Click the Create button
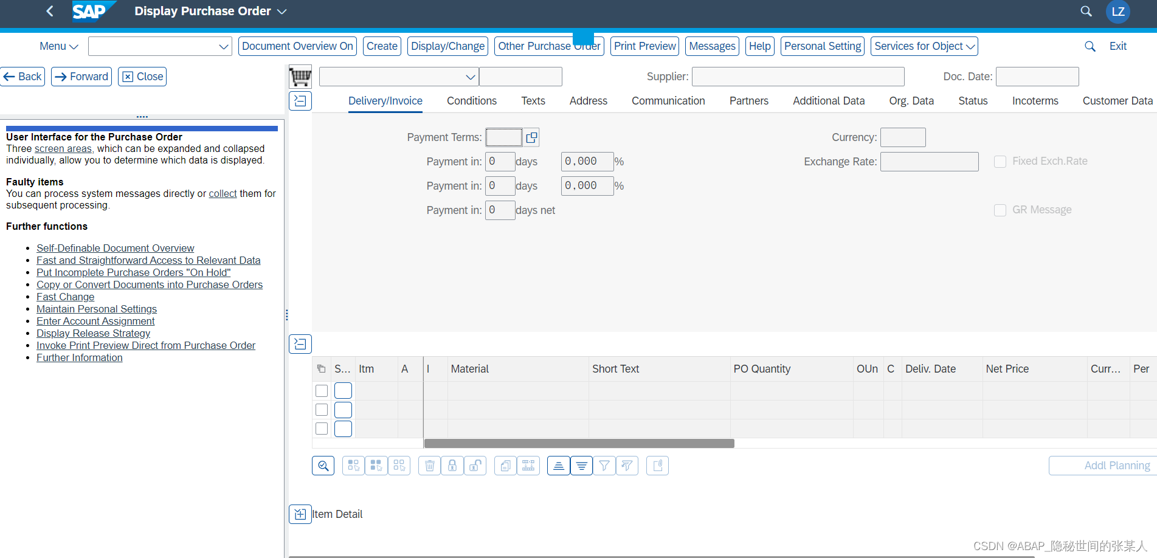Screen dimensions: 1157x558 [x=382, y=46]
